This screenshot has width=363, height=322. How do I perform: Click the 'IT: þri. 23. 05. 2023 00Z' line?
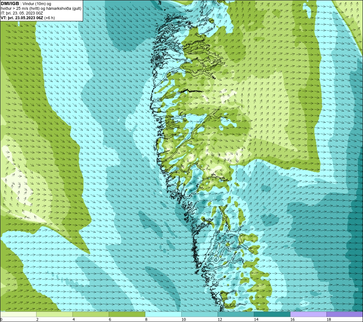[22, 13]
